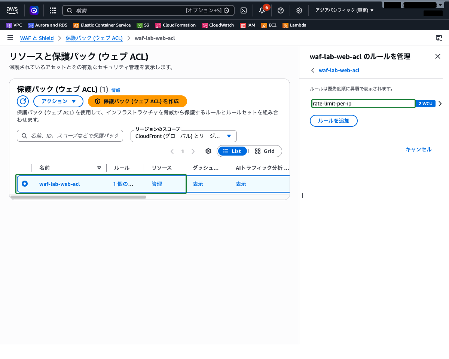This screenshot has width=449, height=359.
Task: Open the help question mark icon
Action: coord(281,10)
